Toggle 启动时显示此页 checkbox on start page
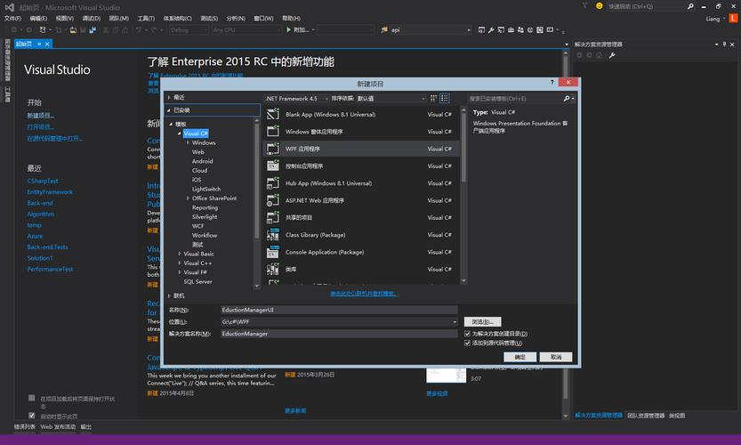Viewport: 741px width, 445px height. [x=32, y=416]
